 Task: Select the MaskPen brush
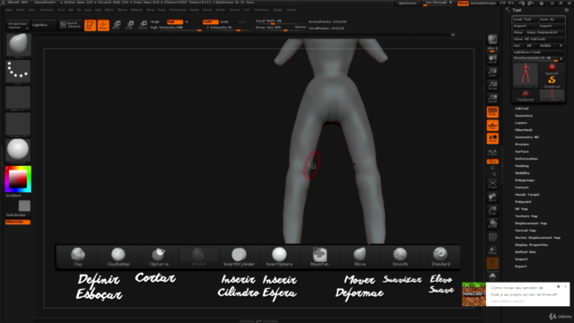tap(319, 257)
